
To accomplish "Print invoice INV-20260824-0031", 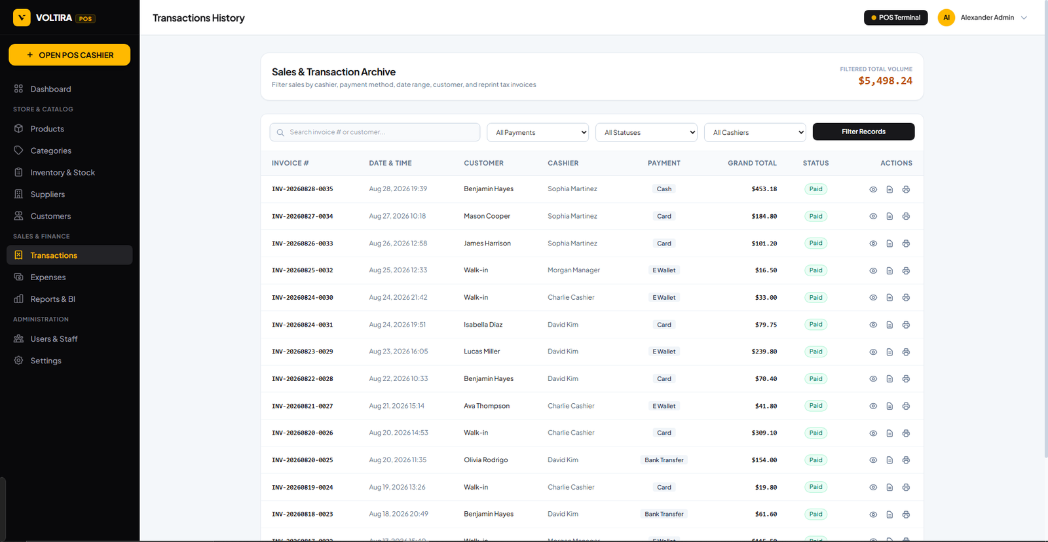I will click(x=906, y=325).
